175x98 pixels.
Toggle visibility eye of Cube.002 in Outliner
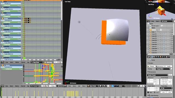tap(168, 36)
